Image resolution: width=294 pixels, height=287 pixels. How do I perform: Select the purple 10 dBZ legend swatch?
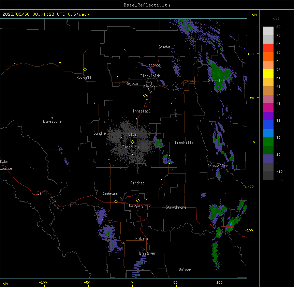click(x=268, y=159)
